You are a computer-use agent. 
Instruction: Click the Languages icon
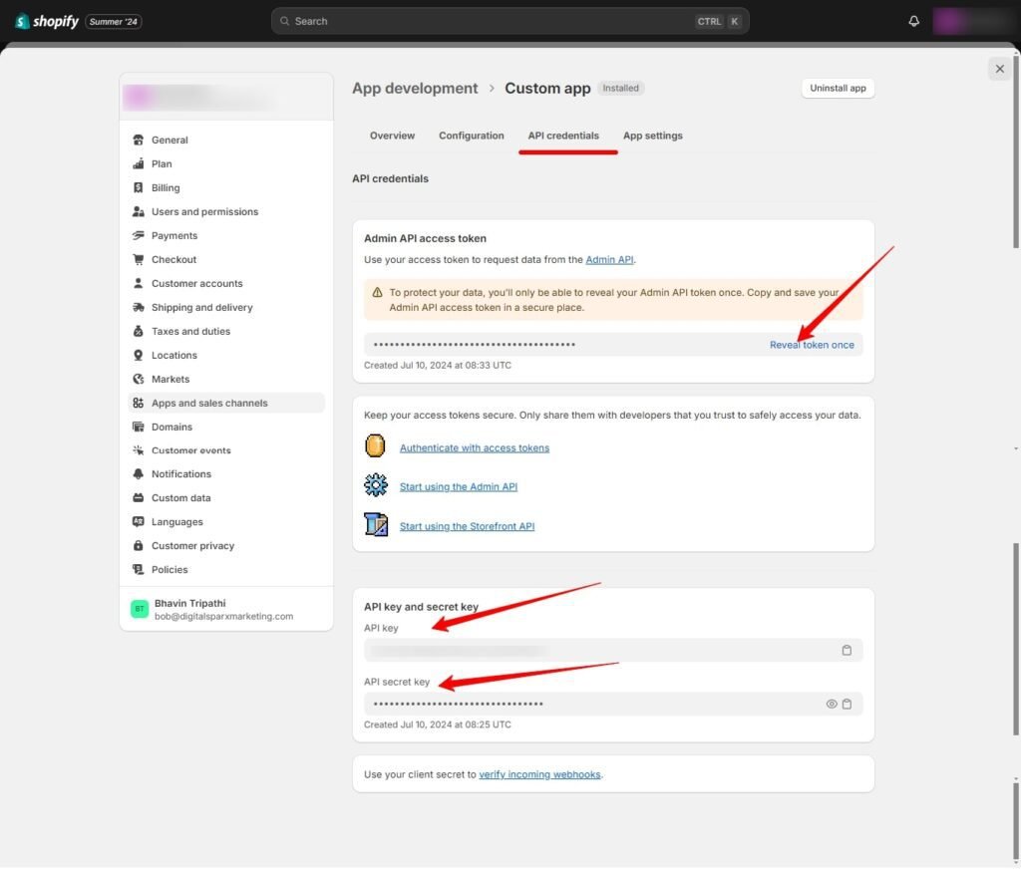tap(138, 522)
